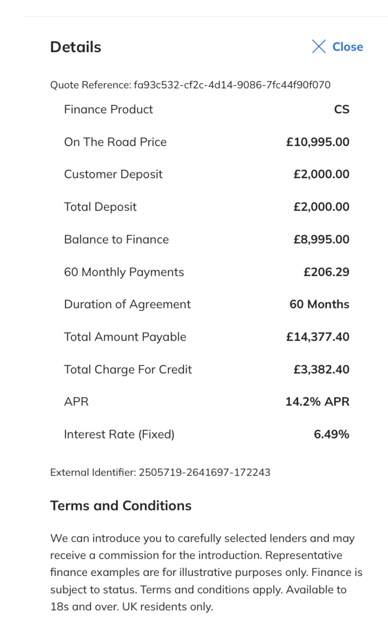Click the Customer Deposit label
The image size is (388, 623).
coord(113,174)
